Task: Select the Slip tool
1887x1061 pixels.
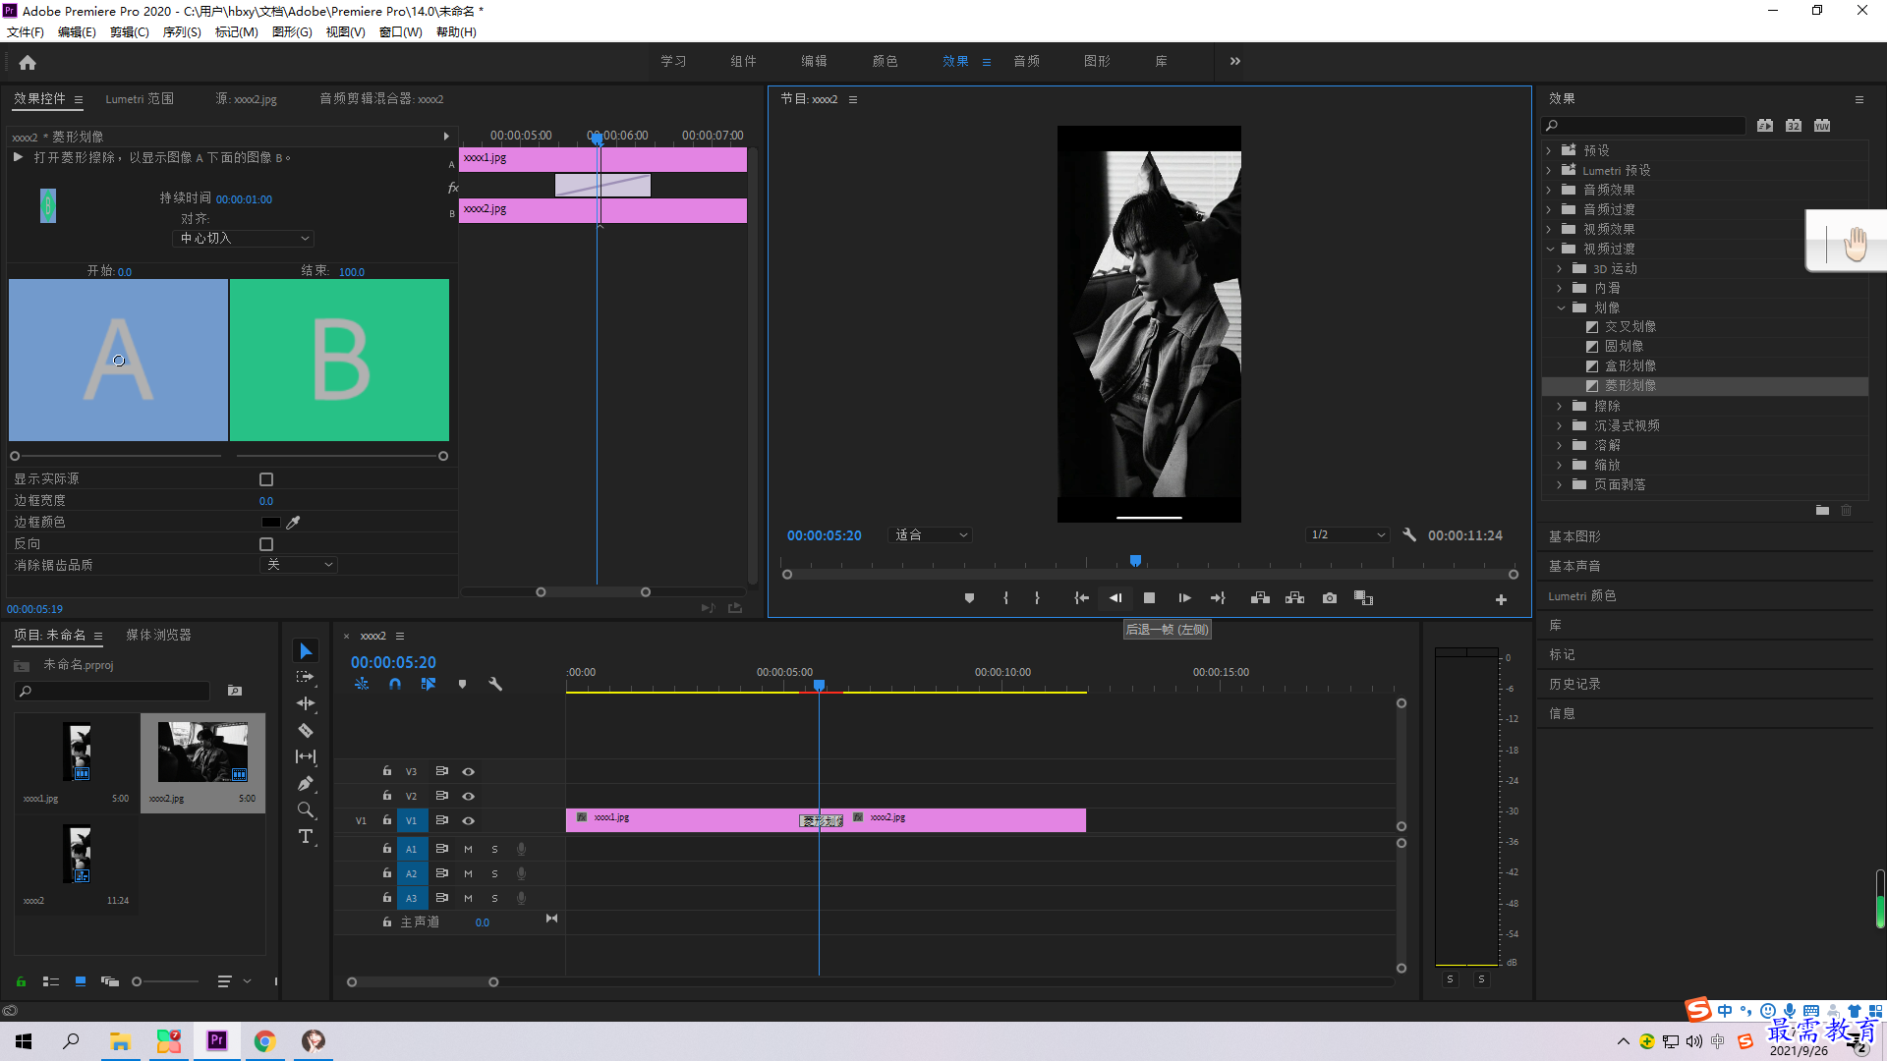Action: 306,756
